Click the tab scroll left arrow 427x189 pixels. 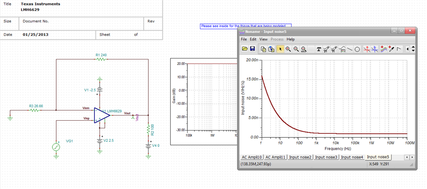pos(407,157)
